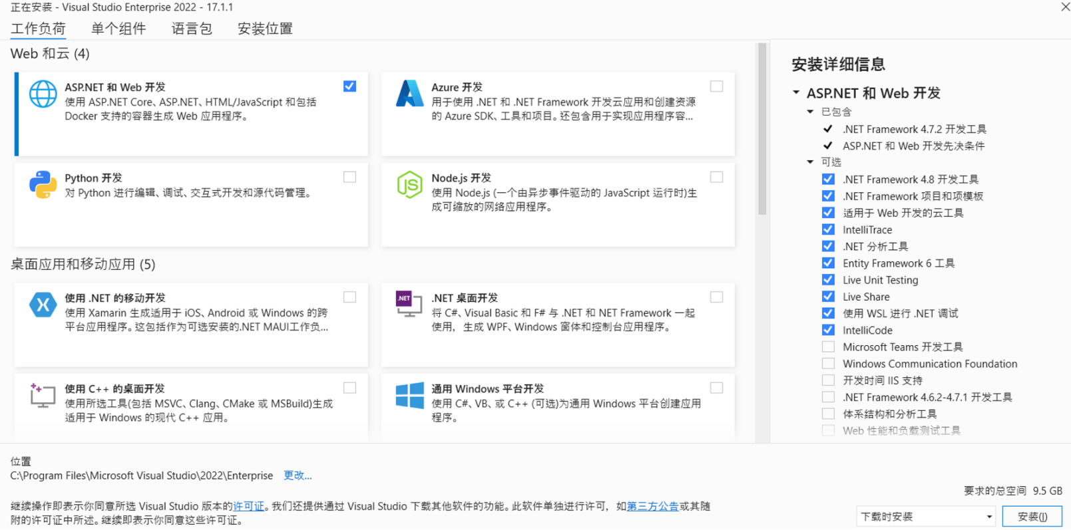
Task: Enable Microsoft Teams 开发工具 component
Action: 828,346
